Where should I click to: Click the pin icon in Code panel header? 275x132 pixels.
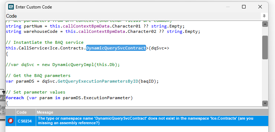pyautogui.click(x=264, y=16)
